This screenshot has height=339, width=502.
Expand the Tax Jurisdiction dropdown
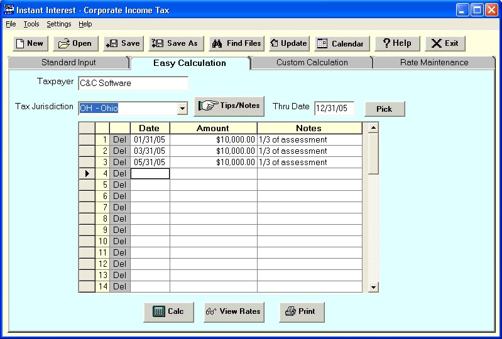[182, 108]
